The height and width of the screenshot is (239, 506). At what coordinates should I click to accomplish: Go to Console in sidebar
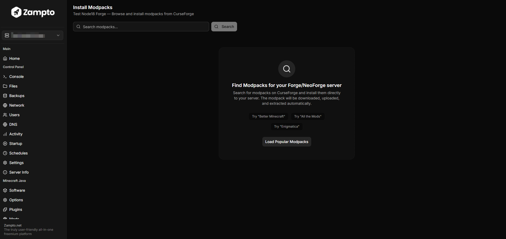(x=32, y=77)
